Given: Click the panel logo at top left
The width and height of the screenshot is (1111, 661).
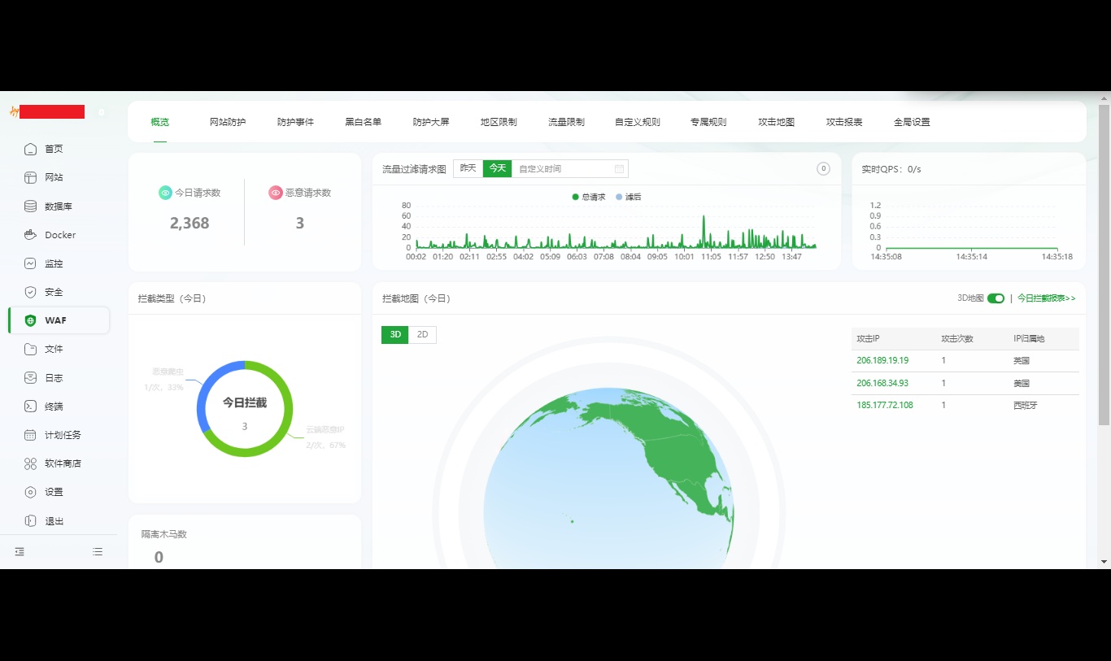Looking at the screenshot, I should point(14,111).
